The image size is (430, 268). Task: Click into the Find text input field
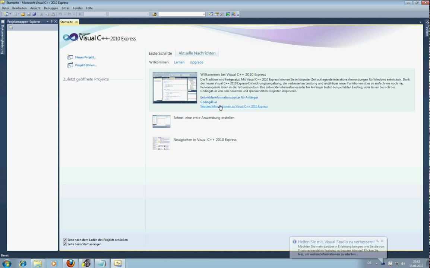(180, 14)
